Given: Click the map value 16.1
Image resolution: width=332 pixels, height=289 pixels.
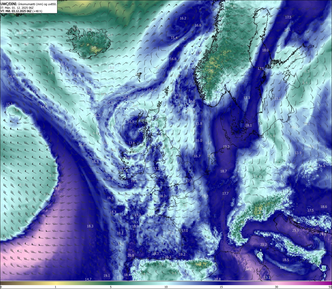Looking at the screenshot, I should [x=110, y=178].
